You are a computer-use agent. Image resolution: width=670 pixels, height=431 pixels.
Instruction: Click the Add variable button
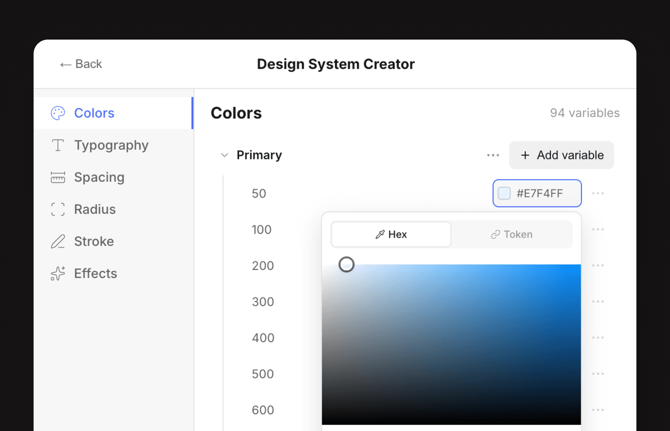pyautogui.click(x=562, y=156)
